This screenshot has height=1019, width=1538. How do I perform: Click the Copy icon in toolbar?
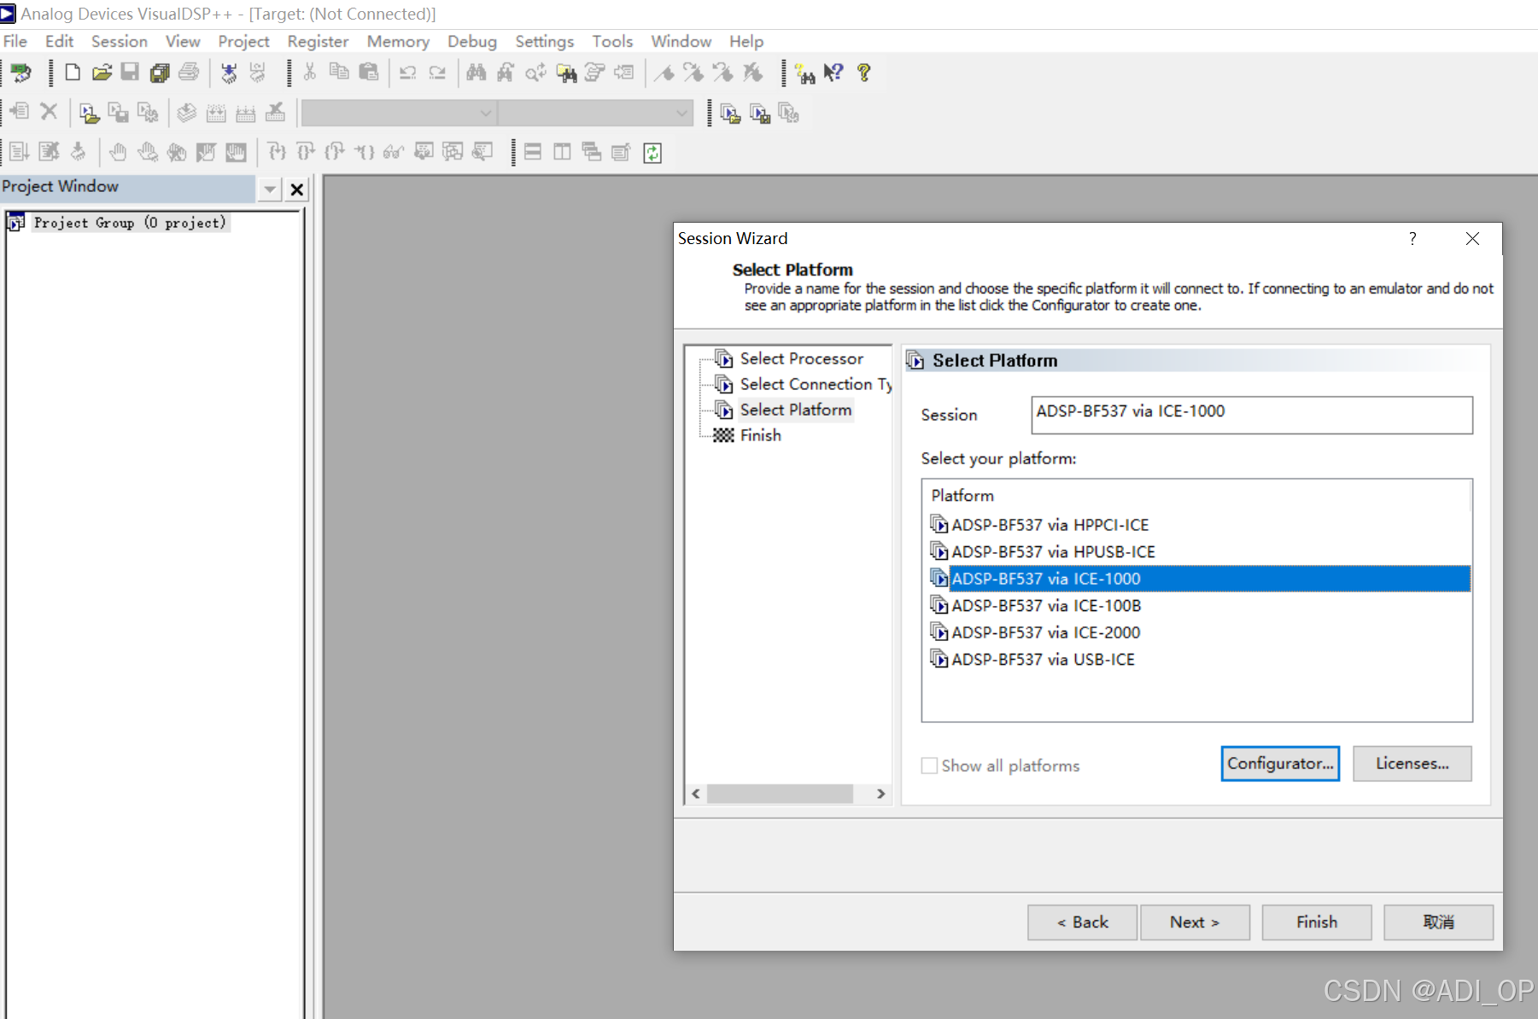[339, 73]
